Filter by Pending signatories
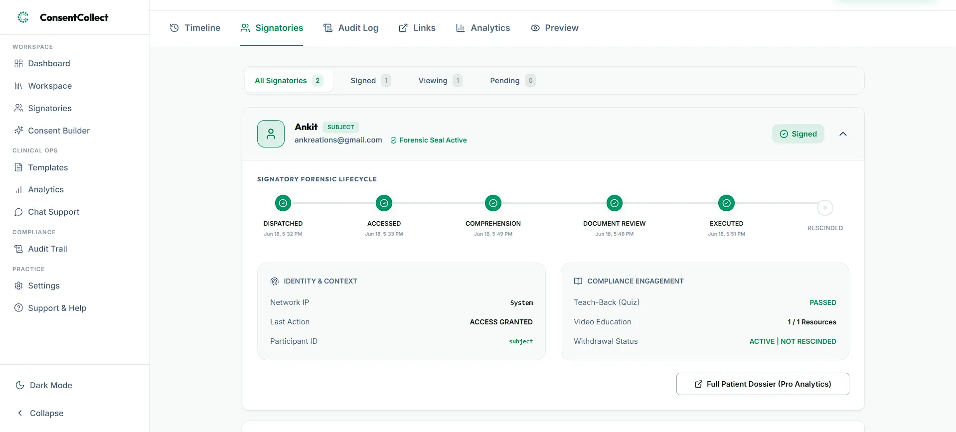956x432 pixels. 513,81
